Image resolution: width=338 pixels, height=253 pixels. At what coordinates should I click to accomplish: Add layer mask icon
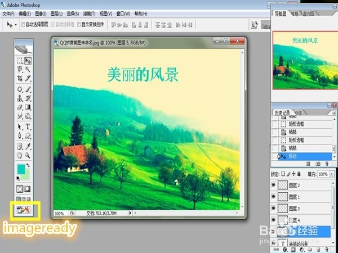(293, 250)
